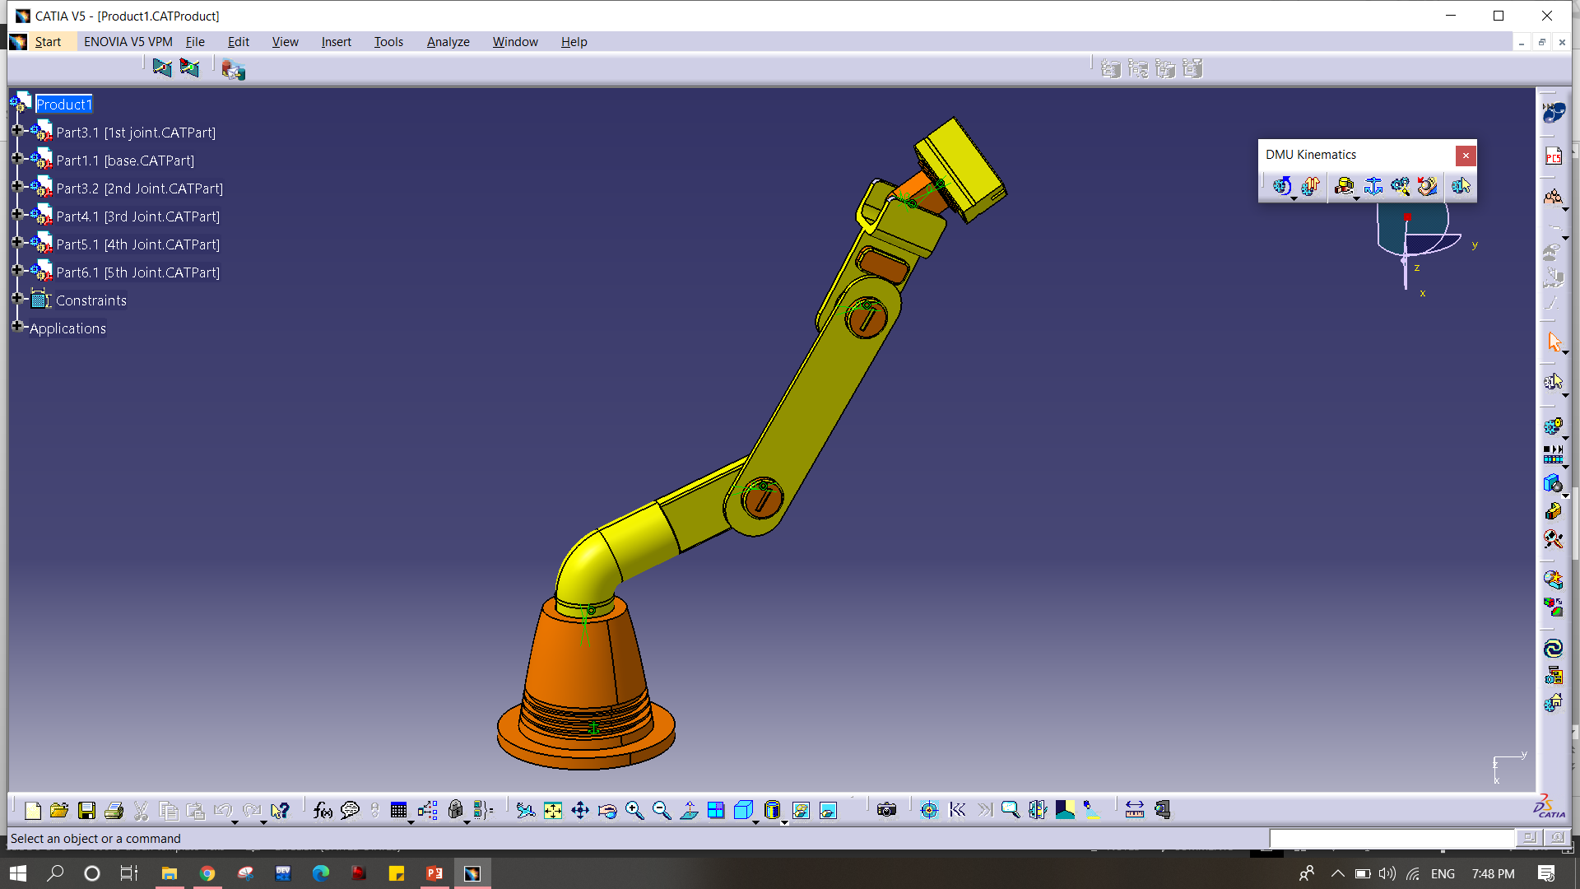Toggle the Hide/Show icon

801,811
